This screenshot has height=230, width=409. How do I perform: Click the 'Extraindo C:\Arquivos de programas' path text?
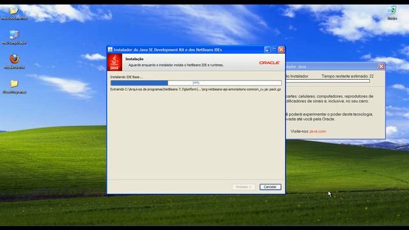[196, 89]
